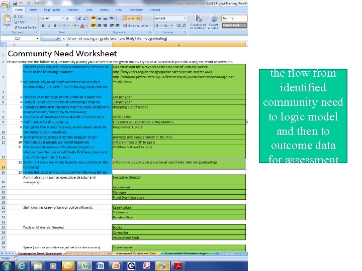Toggle Underline formatting
This screenshot has width=362, height=271.
pyautogui.click(x=55, y=26)
